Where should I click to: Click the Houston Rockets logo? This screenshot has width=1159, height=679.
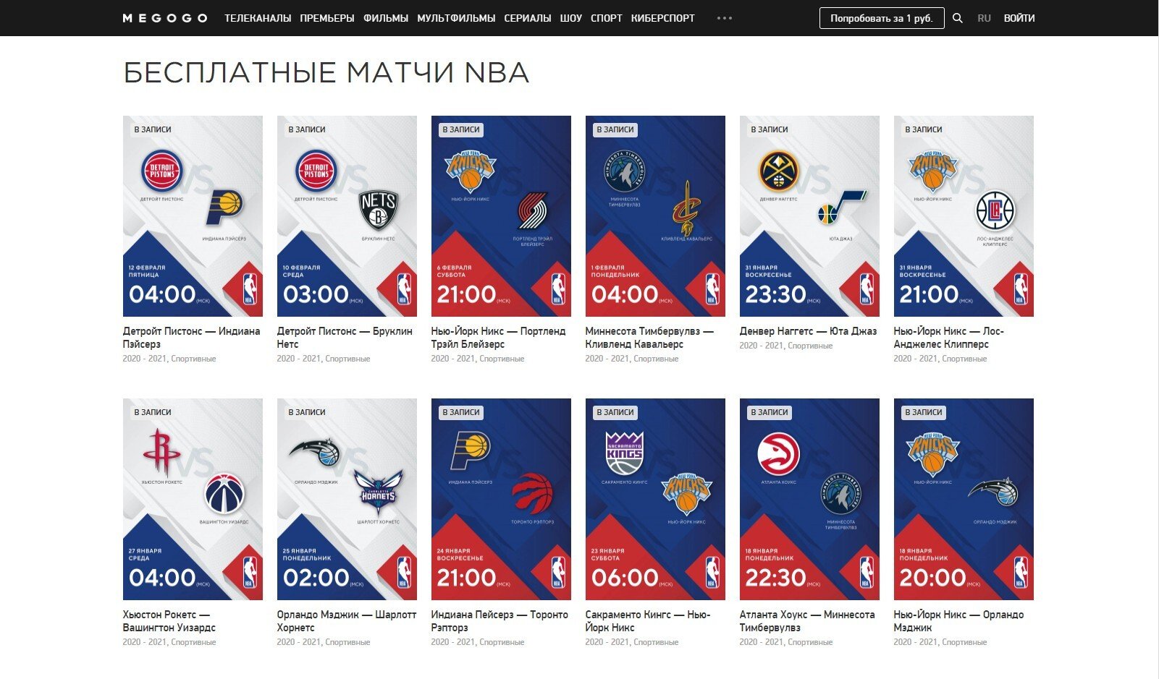(162, 453)
